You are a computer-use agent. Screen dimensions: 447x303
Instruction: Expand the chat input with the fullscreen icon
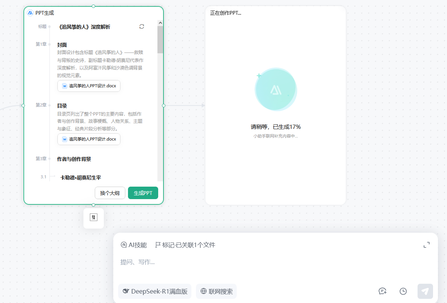point(427,245)
